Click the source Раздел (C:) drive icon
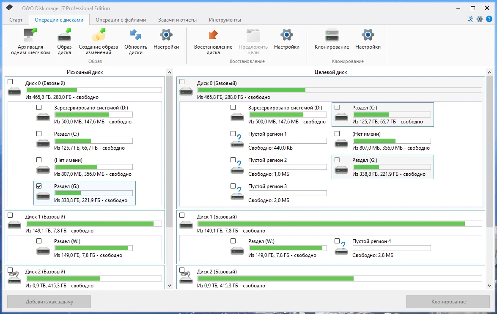Screen dimensions: 497x314 (43, 143)
